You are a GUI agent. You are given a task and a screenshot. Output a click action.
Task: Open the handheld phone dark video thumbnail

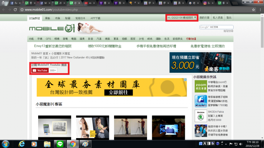tap(168, 128)
